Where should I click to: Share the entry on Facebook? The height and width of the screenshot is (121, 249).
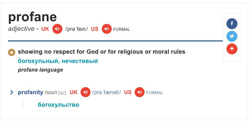(x=232, y=24)
